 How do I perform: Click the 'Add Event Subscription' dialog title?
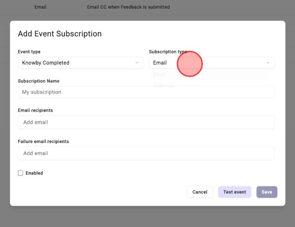tap(59, 34)
